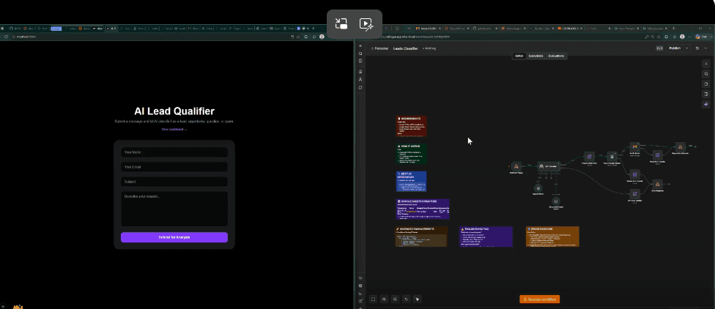Execute the workflow with the orange button
Screen dimensions: 715x309
tap(539, 299)
